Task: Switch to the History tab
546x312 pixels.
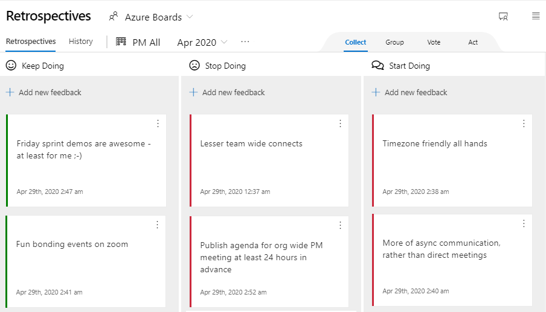Action: (81, 42)
